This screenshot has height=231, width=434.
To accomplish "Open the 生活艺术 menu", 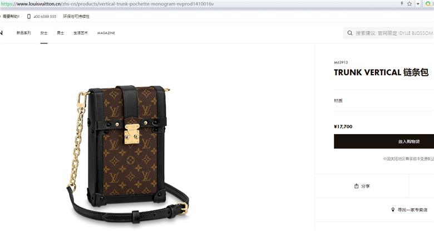I will (81, 33).
